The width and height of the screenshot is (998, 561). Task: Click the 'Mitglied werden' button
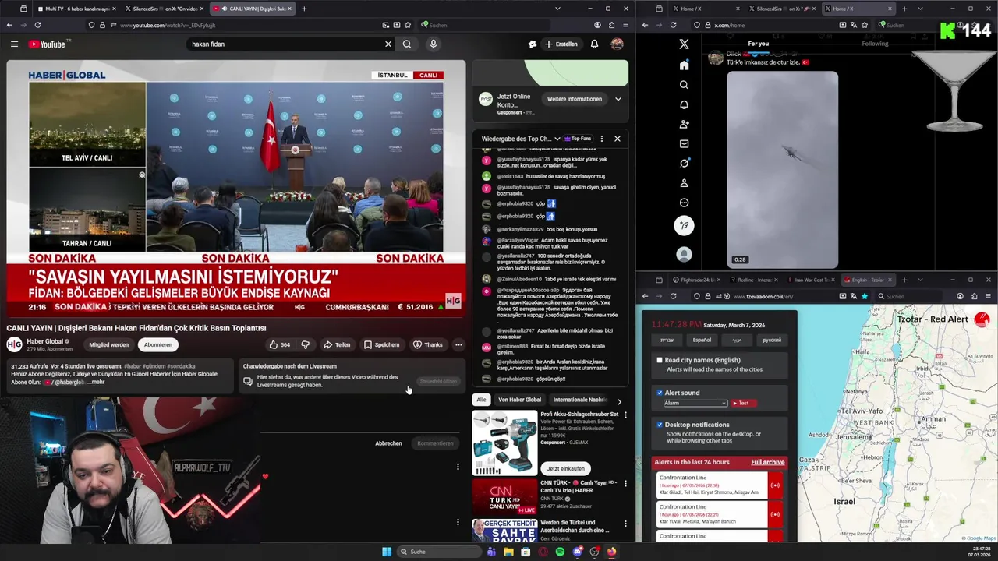coord(108,344)
